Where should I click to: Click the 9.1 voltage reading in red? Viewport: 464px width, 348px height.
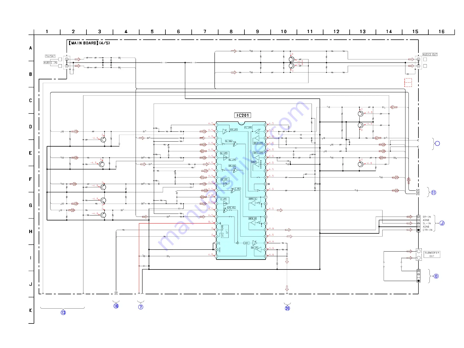[210, 222]
